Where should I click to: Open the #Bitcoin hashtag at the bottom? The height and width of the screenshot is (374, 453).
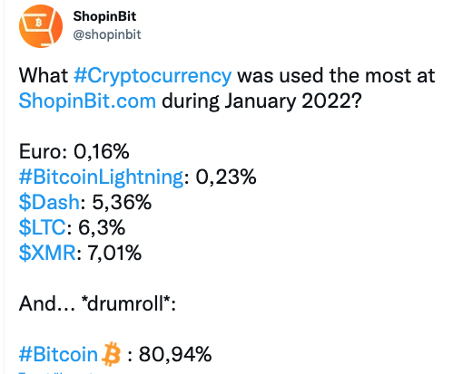[58, 354]
